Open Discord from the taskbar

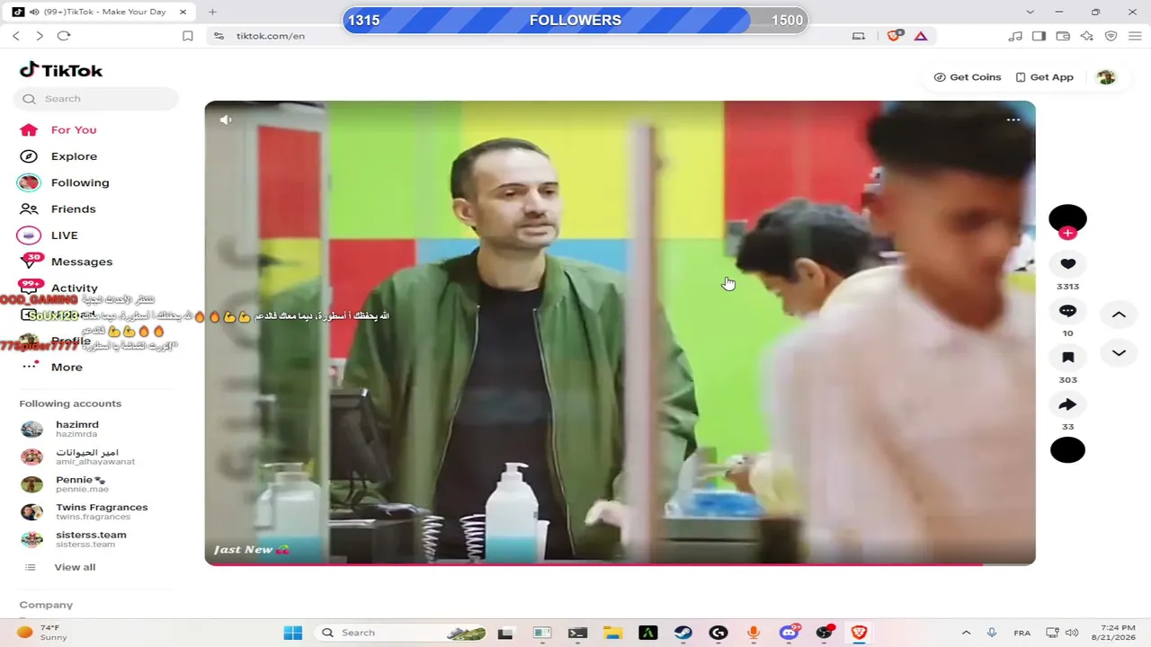coord(790,633)
